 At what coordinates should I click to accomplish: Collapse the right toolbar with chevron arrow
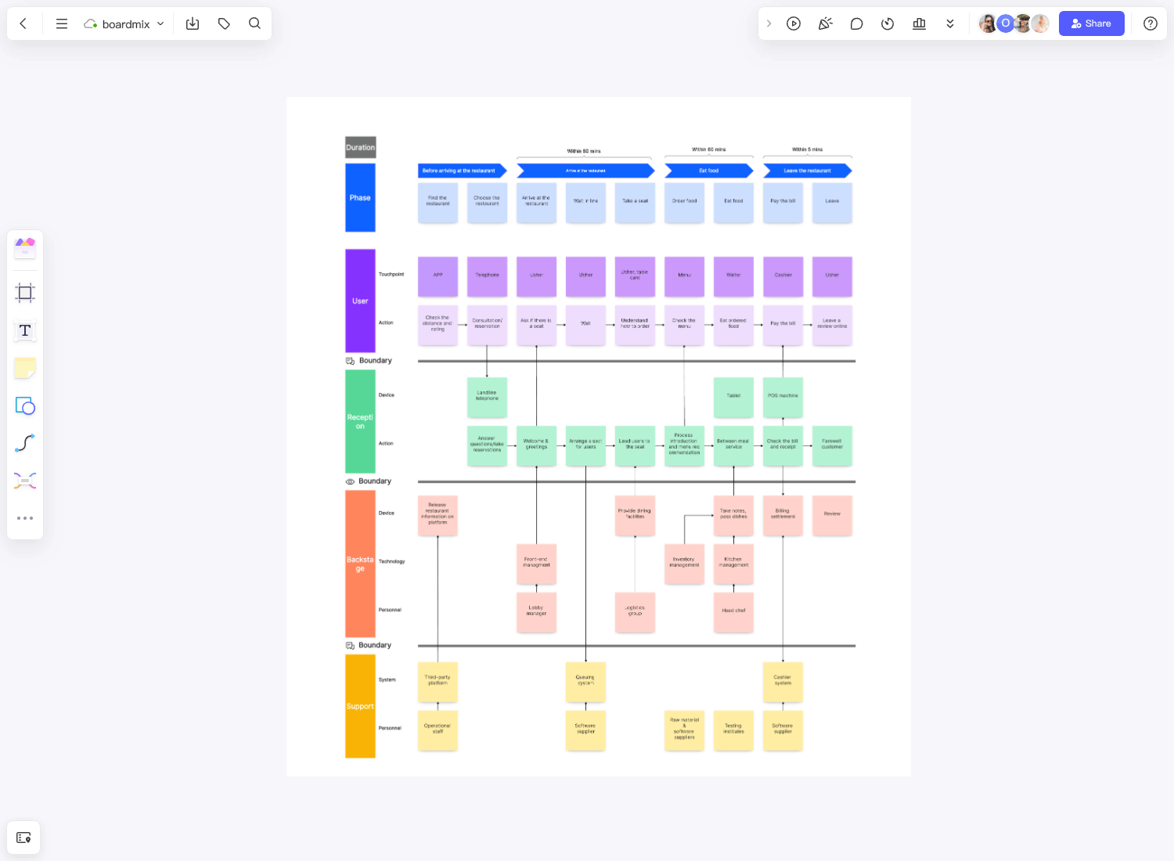click(769, 23)
